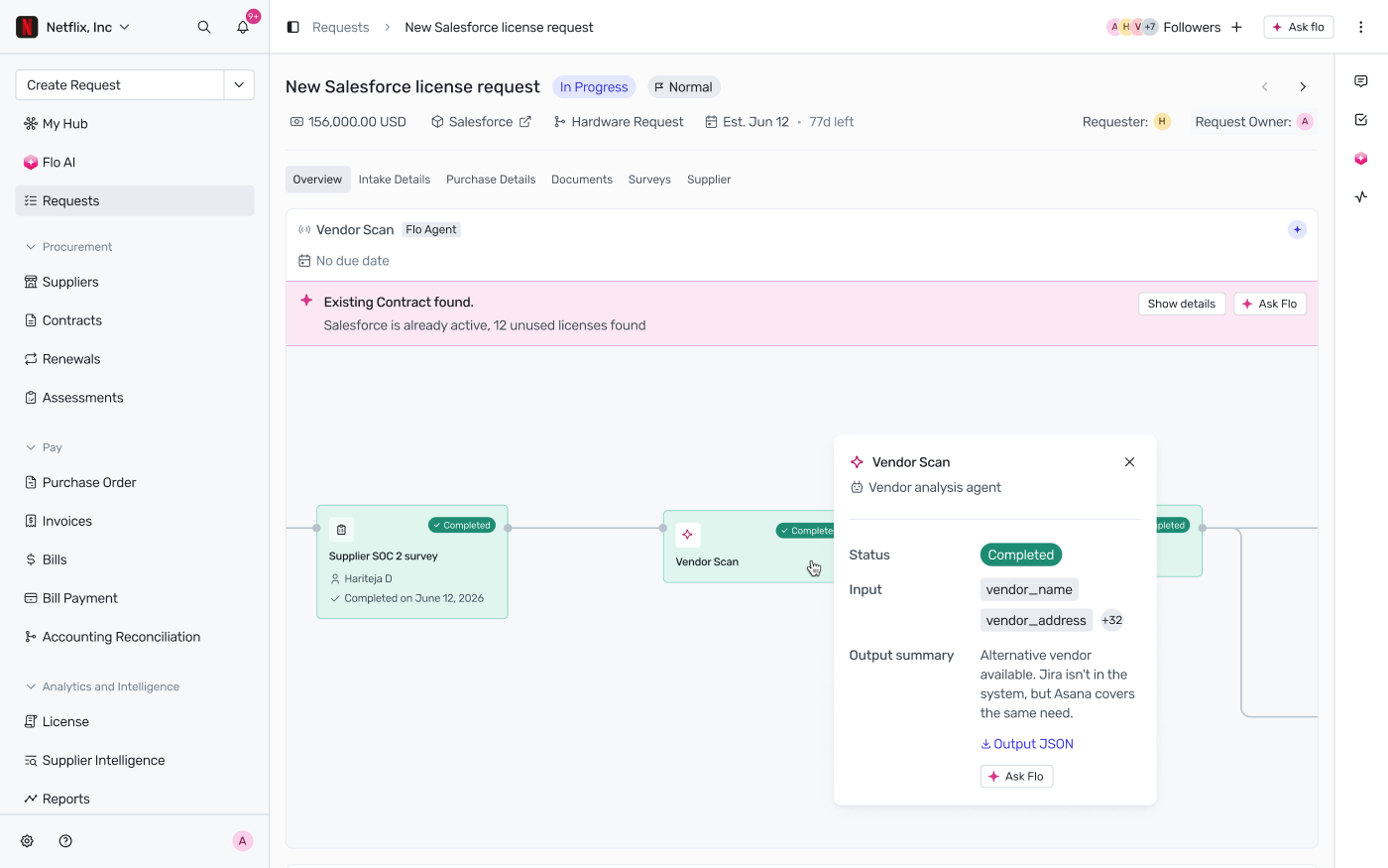Open the Documents tab
The image size is (1388, 868).
pos(582,180)
